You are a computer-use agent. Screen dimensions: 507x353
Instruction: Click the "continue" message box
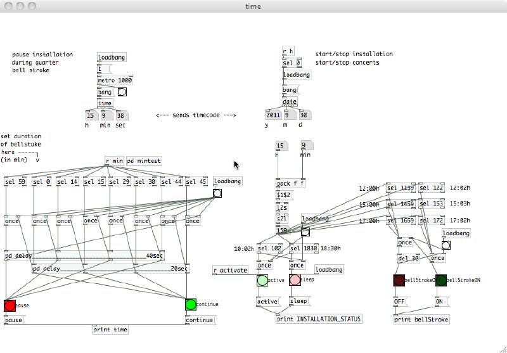(199, 320)
